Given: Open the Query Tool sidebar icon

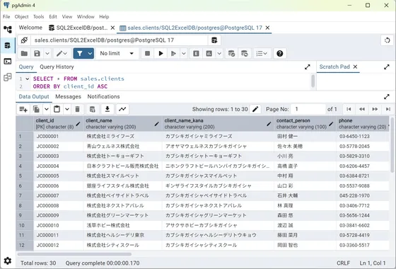Looking at the screenshot, I should (8, 45).
